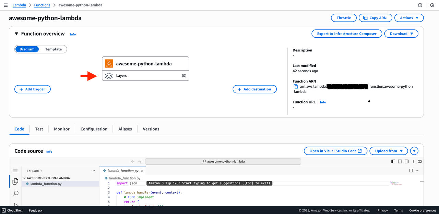Open the Actions dropdown

point(409,18)
